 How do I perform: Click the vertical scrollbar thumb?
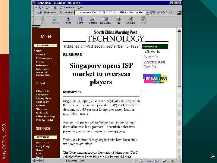coord(179,59)
